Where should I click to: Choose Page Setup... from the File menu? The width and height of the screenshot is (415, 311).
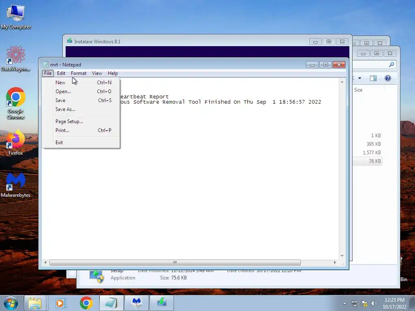point(81,121)
